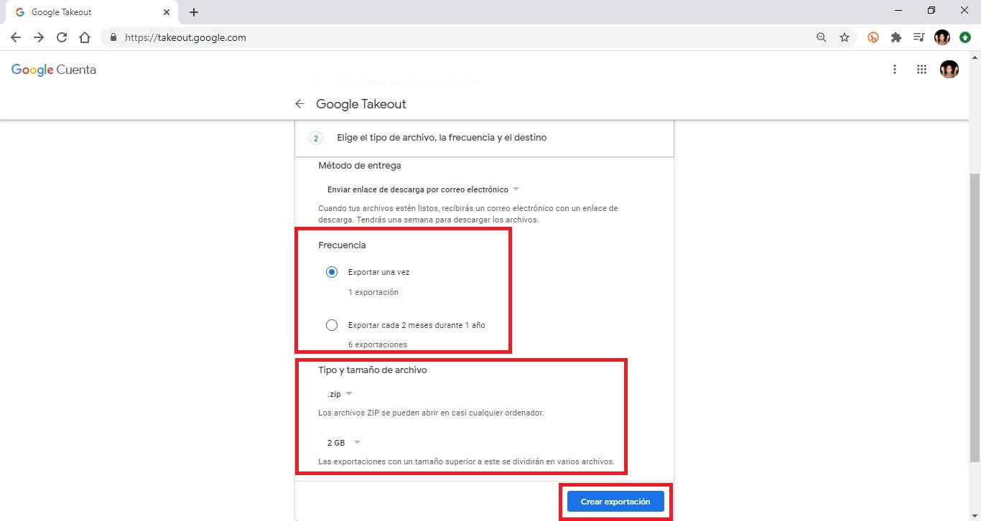981x521 pixels.
Task: Click the step 2 header section
Action: (x=485, y=138)
